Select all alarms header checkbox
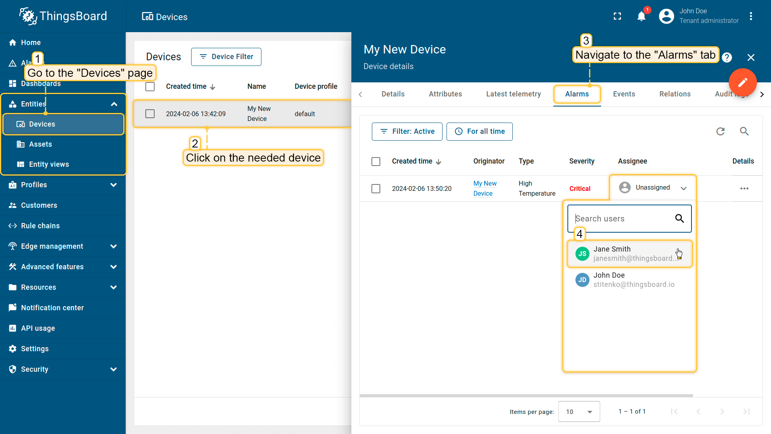771x434 pixels. pos(376,162)
